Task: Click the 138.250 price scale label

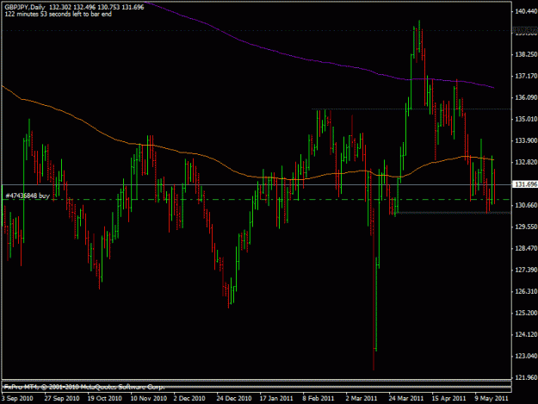Action: coord(526,54)
